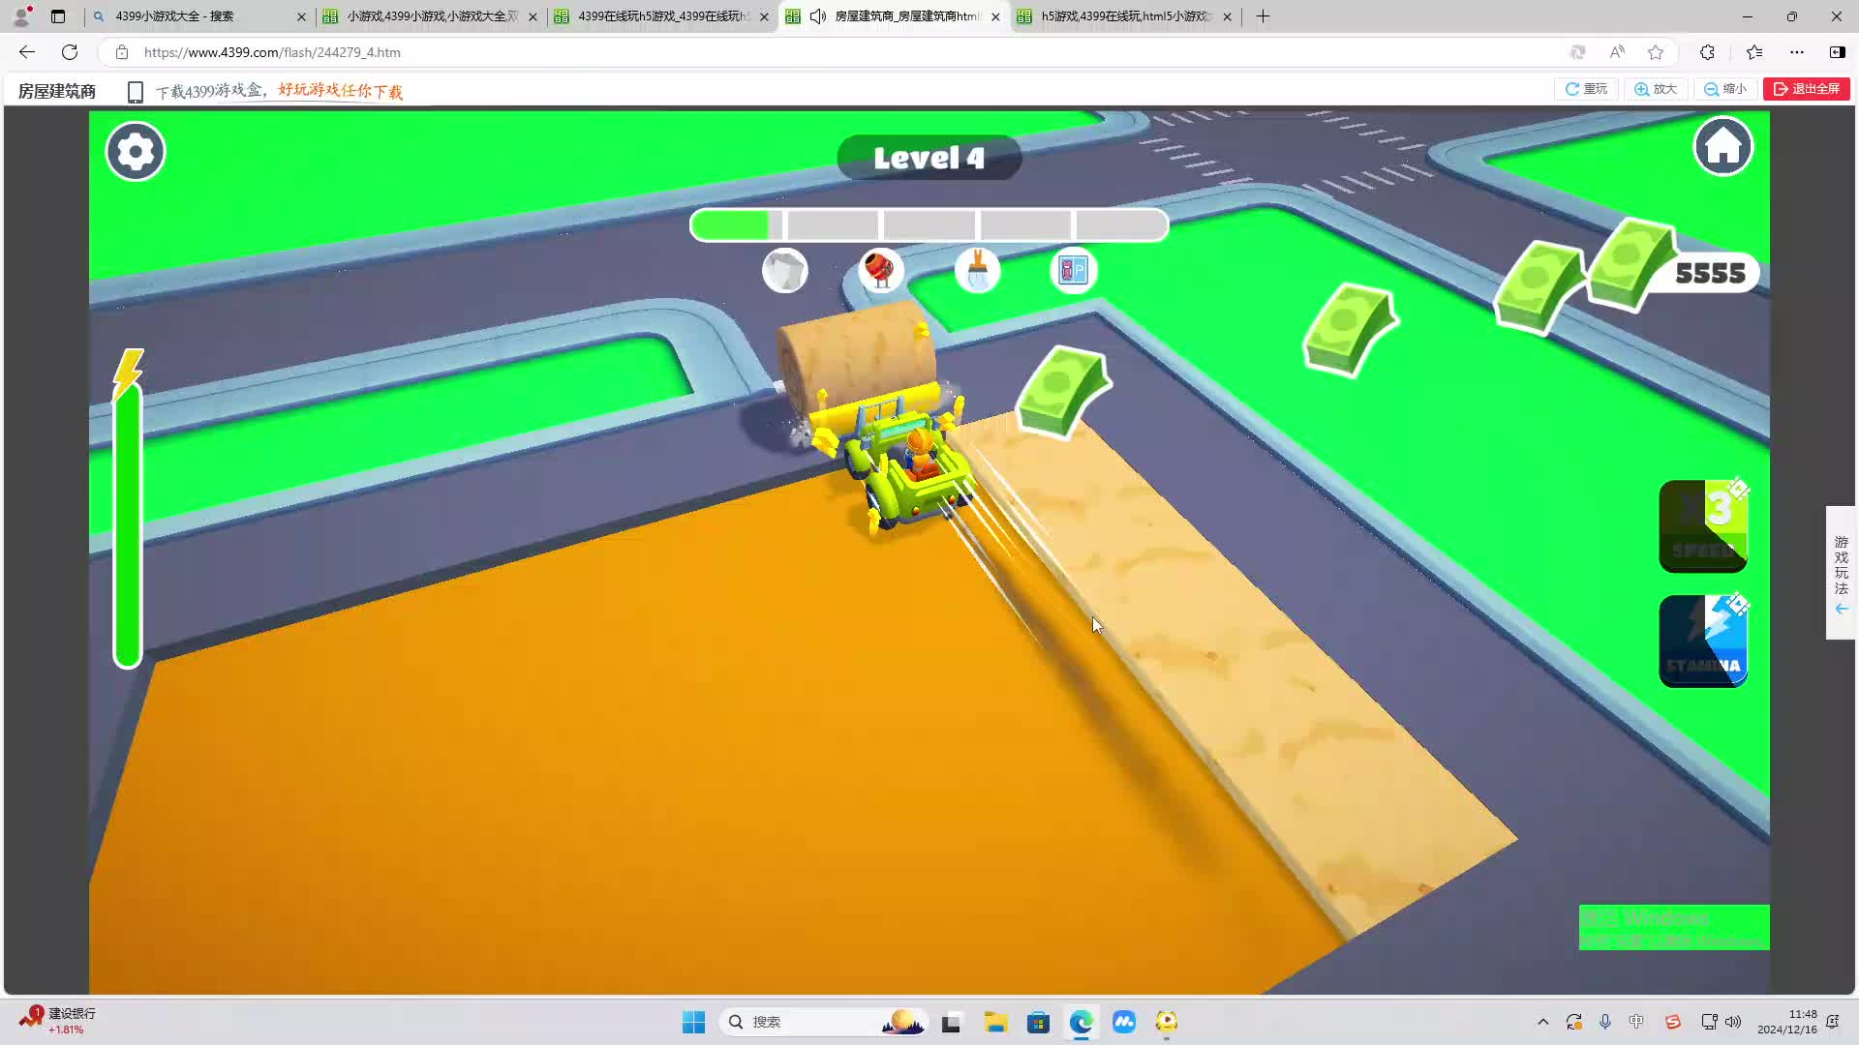This screenshot has height=1045, width=1859.
Task: Click the paint brush stage icon
Action: 977,270
